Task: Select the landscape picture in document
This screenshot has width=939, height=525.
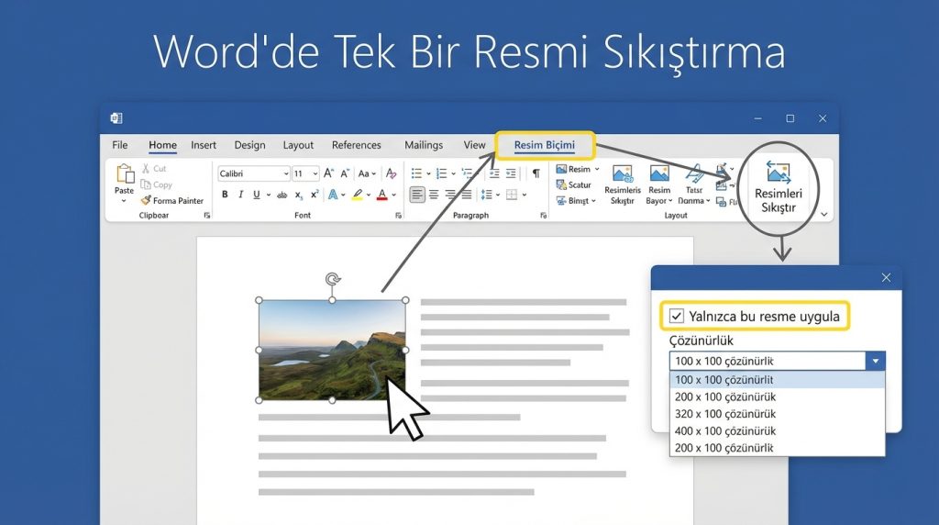Action: [x=332, y=350]
